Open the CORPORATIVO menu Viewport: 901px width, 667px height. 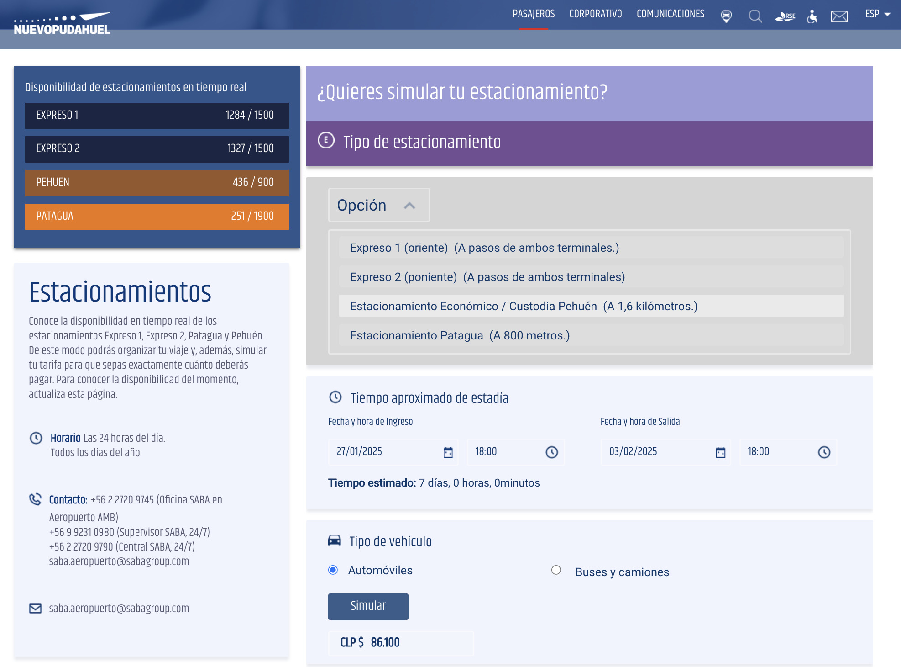[595, 14]
